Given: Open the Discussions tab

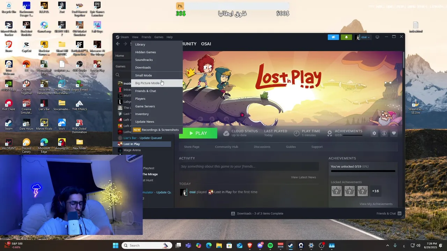Looking at the screenshot, I should tap(262, 147).
